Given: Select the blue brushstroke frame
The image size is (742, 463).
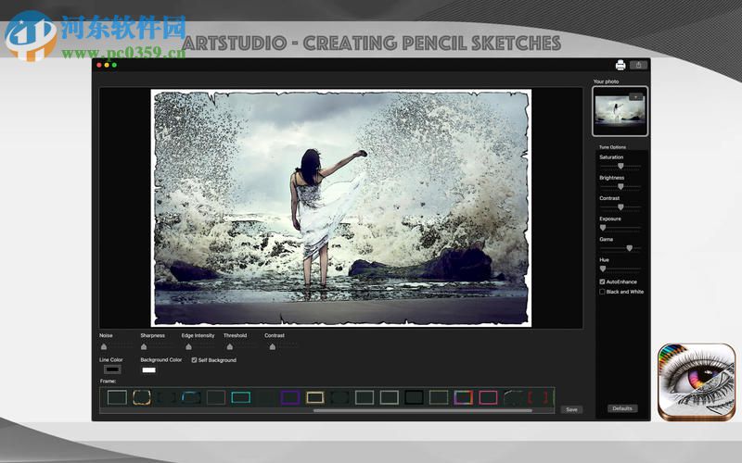Looking at the screenshot, I should point(191,397).
